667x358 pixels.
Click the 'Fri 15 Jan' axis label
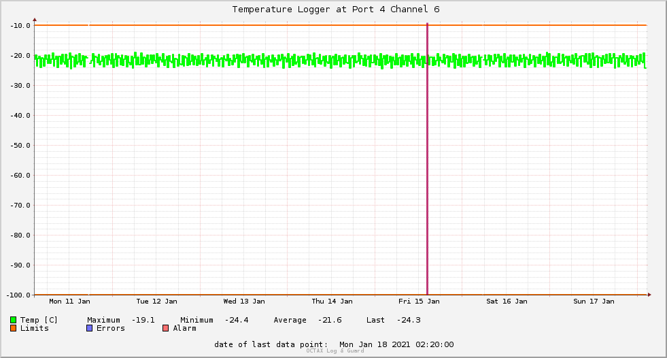419,302
